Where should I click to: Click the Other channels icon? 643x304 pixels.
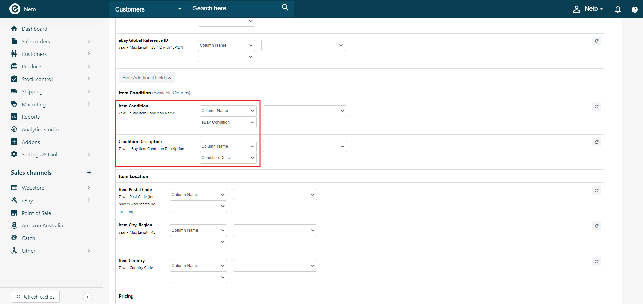pyautogui.click(x=14, y=251)
